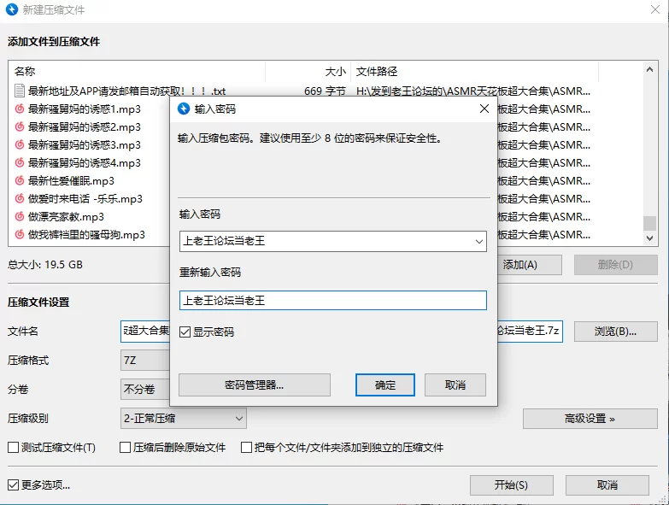Click mp3 icon beside 做我裤裆里的骚母狗.mp3

[19, 234]
